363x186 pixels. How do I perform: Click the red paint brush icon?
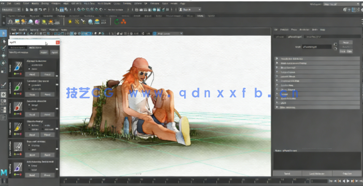(18, 106)
